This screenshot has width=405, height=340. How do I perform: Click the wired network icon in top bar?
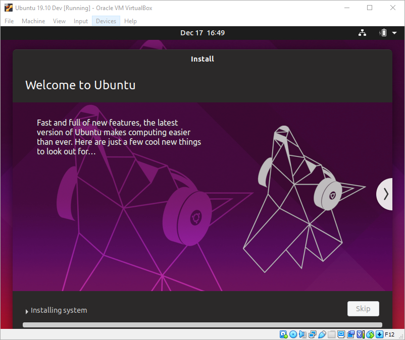tap(362, 33)
